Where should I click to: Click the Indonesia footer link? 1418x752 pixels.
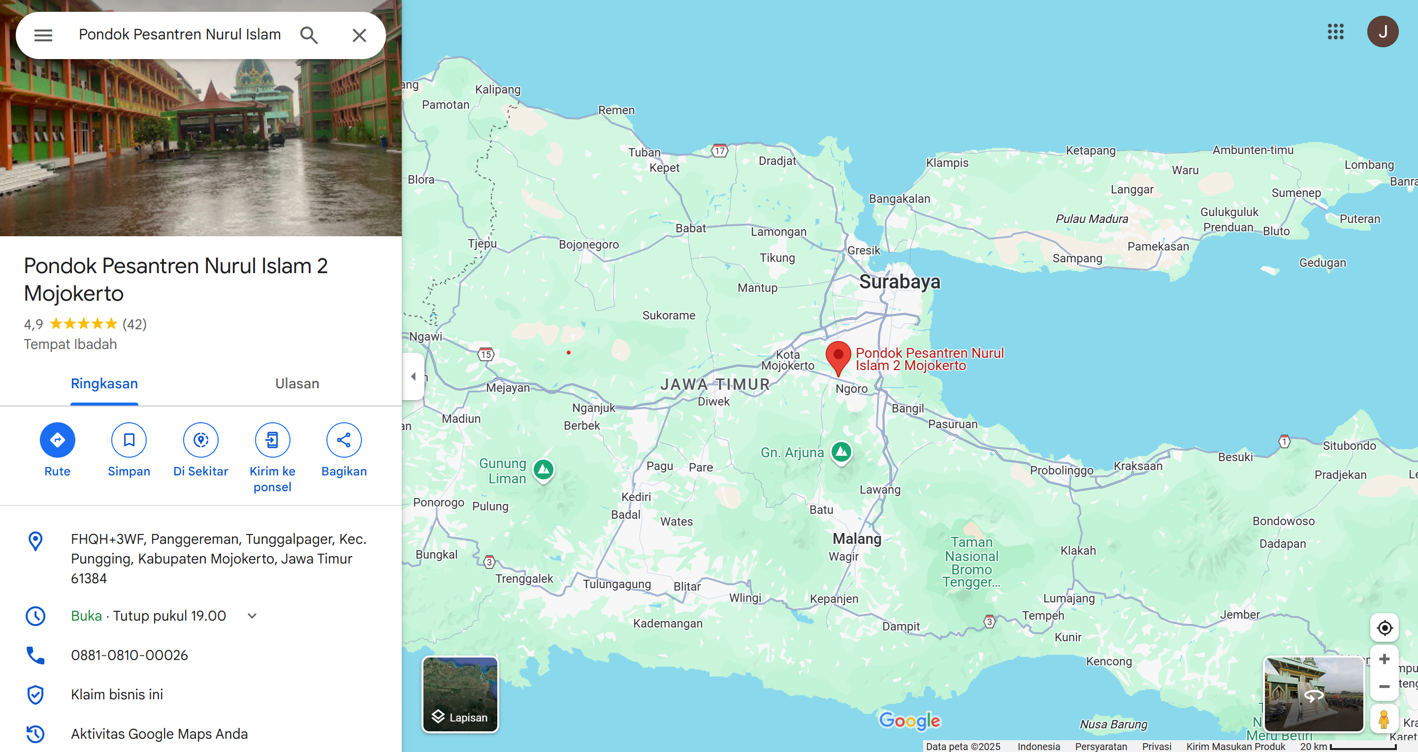1039,747
